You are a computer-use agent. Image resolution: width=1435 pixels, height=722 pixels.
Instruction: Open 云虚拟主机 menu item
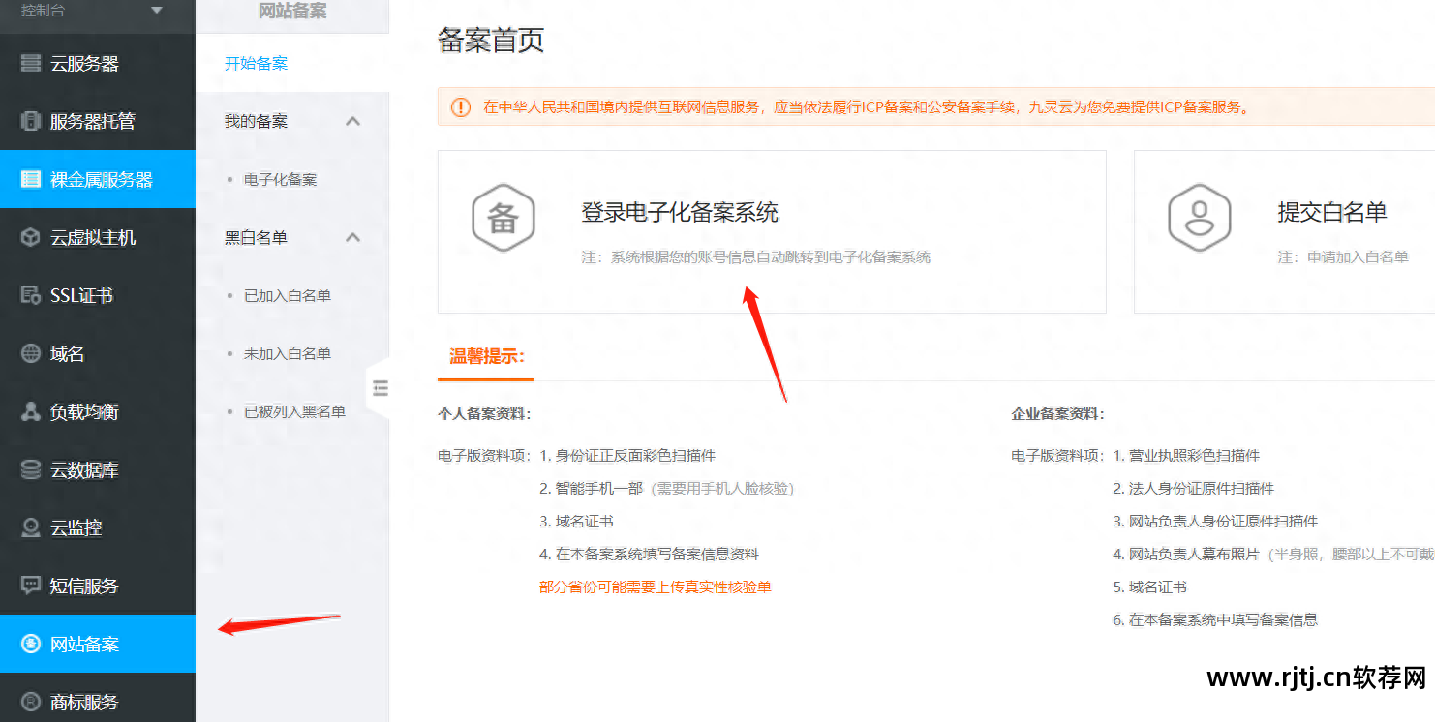click(98, 238)
